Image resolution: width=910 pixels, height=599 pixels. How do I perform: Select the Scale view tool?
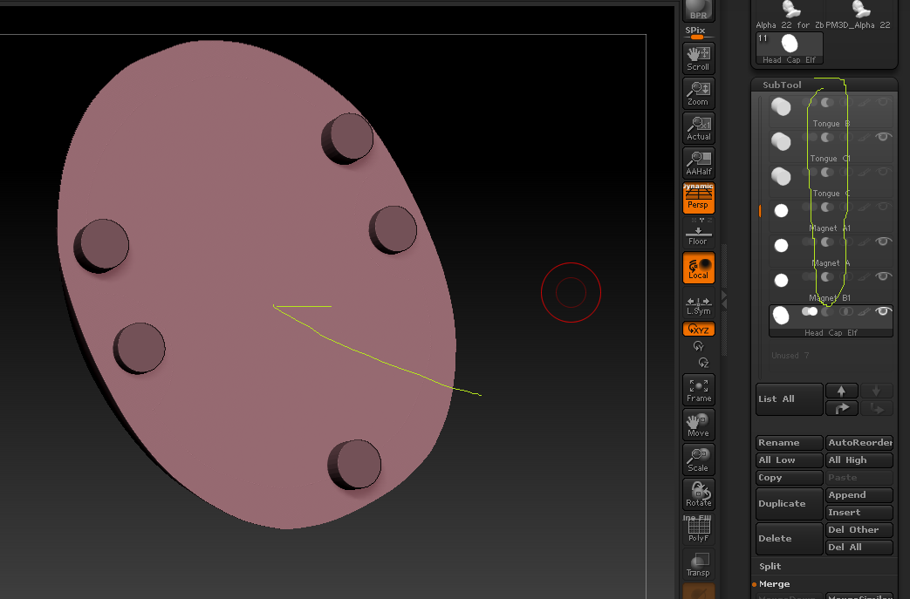point(698,459)
